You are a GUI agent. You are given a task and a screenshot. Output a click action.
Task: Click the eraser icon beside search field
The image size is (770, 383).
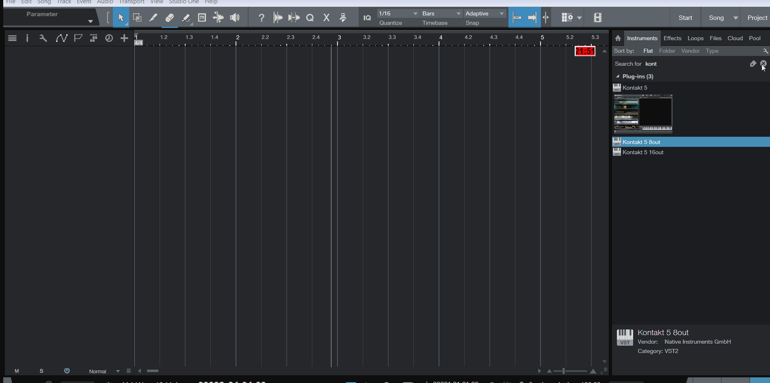753,64
